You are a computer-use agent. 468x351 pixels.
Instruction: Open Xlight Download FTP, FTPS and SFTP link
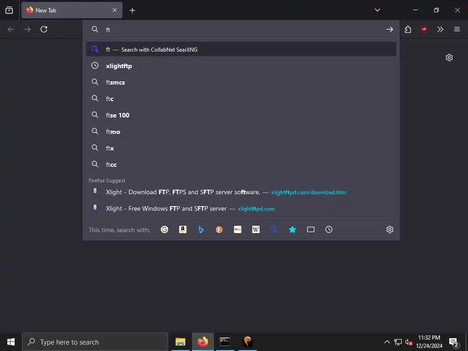241,192
